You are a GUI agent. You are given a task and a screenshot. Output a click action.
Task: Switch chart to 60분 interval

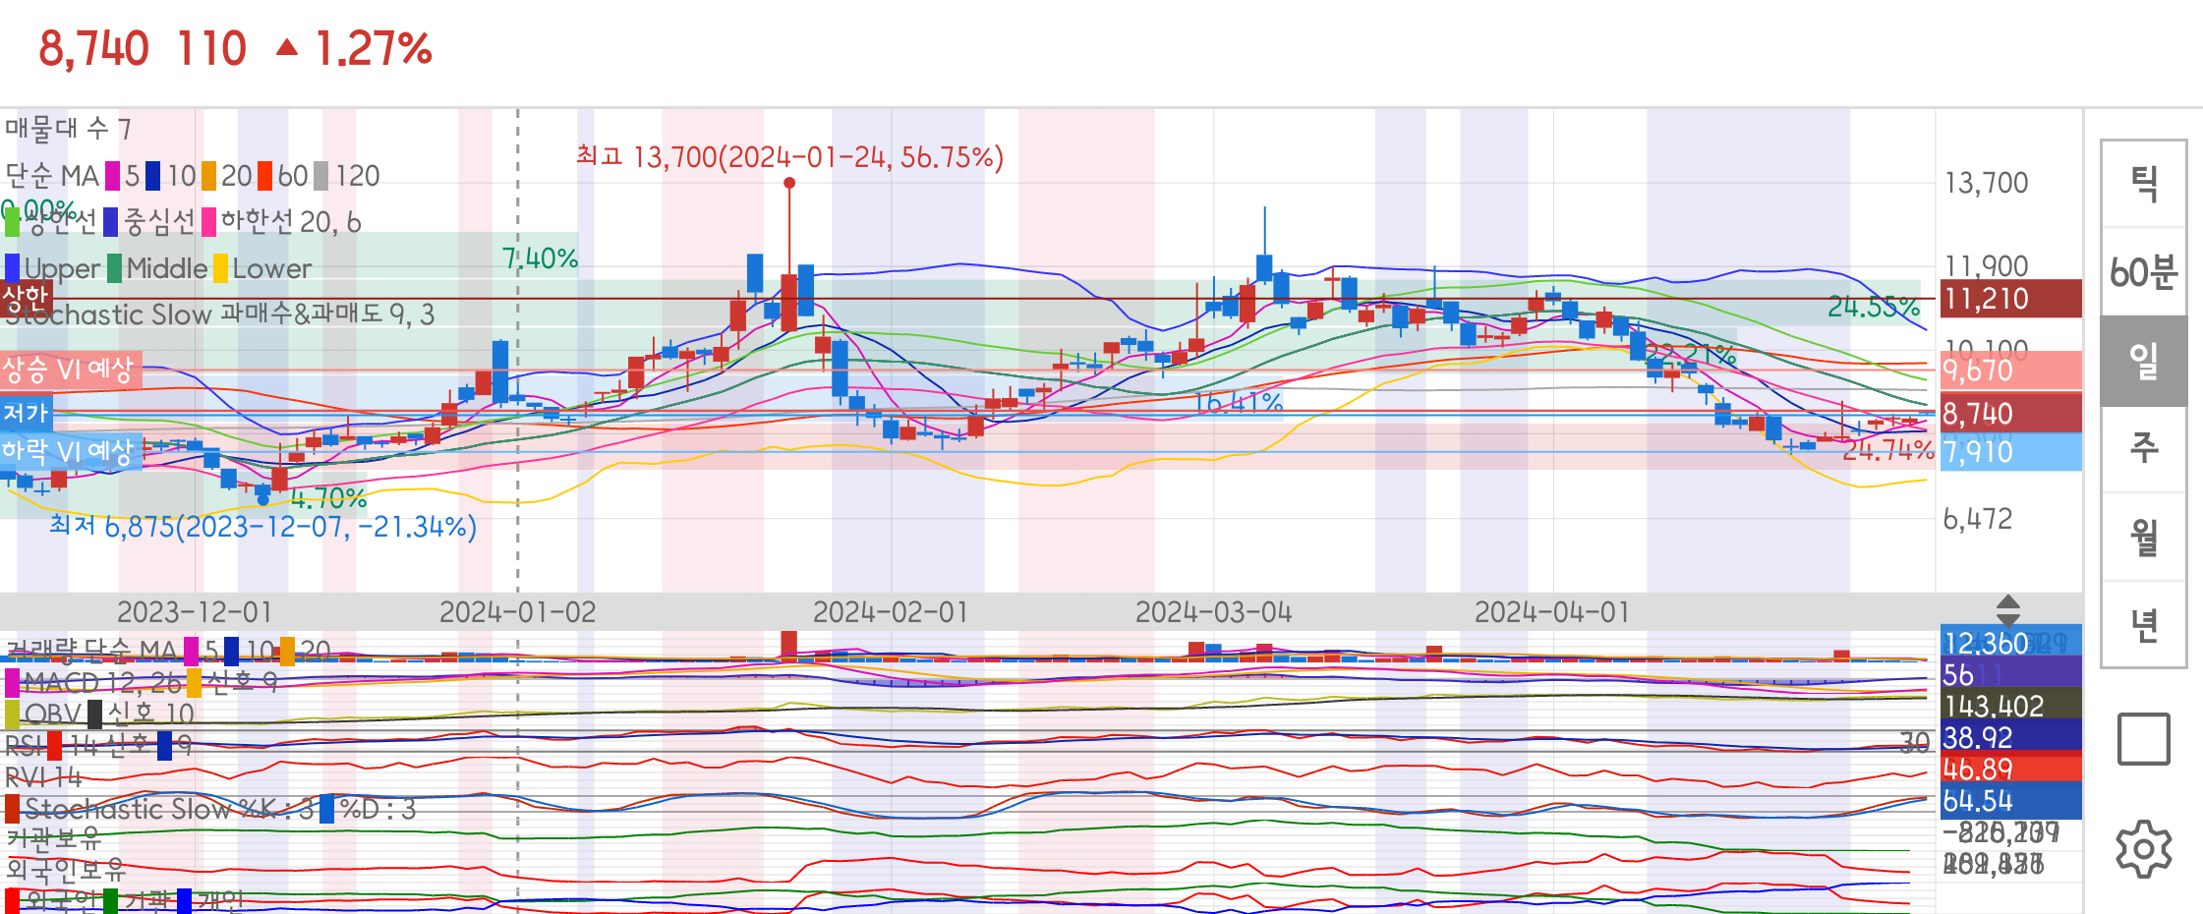pos(2143,272)
